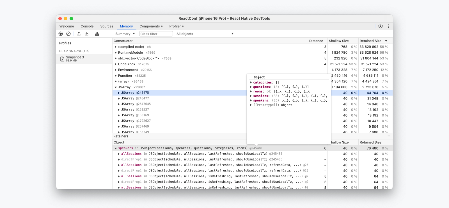Expand the RuntimeModule constructor row
The height and width of the screenshot is (208, 449).
pyautogui.click(x=116, y=53)
